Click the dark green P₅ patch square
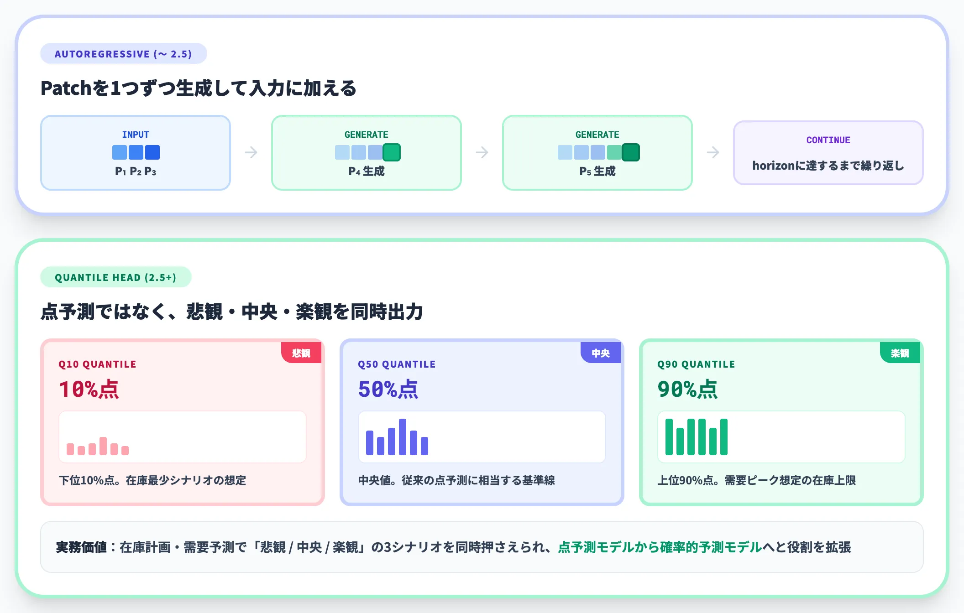Screen dimensions: 964x613 point(631,152)
